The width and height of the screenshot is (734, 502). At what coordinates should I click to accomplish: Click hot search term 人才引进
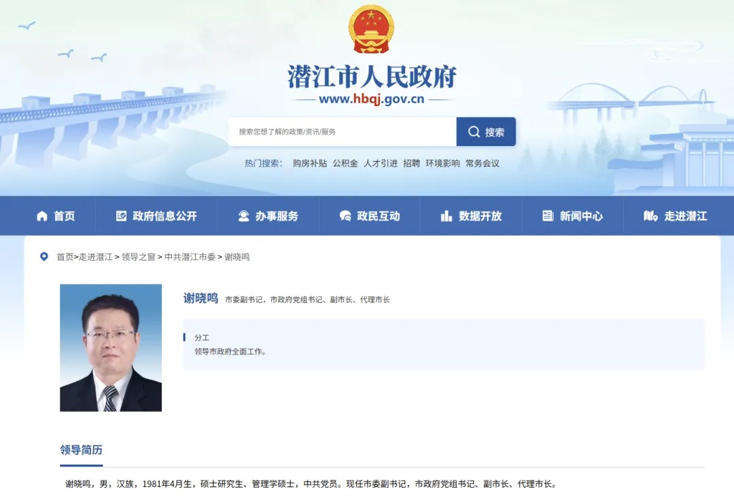(381, 163)
